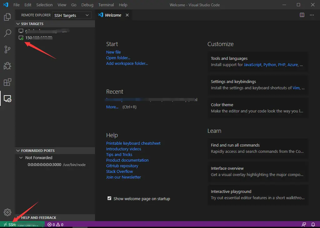Click Join our Newsletter link

click(x=123, y=177)
